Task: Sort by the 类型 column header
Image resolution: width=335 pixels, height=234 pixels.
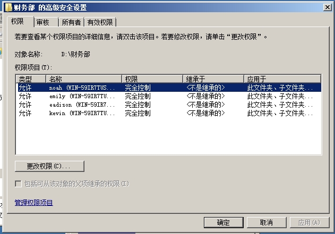Action: pos(31,79)
